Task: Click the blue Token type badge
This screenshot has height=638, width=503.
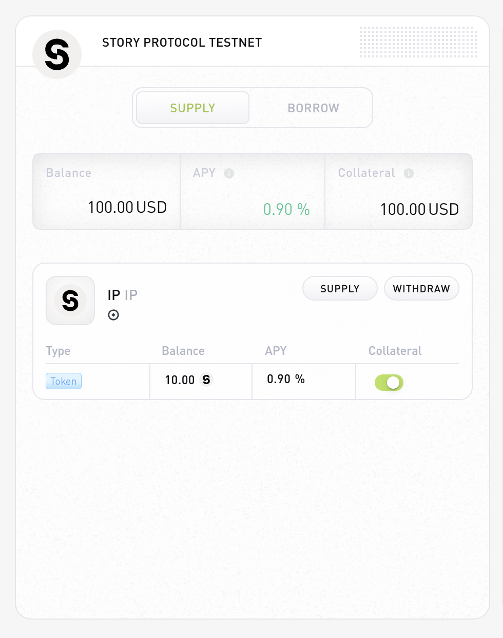Action: click(x=64, y=381)
